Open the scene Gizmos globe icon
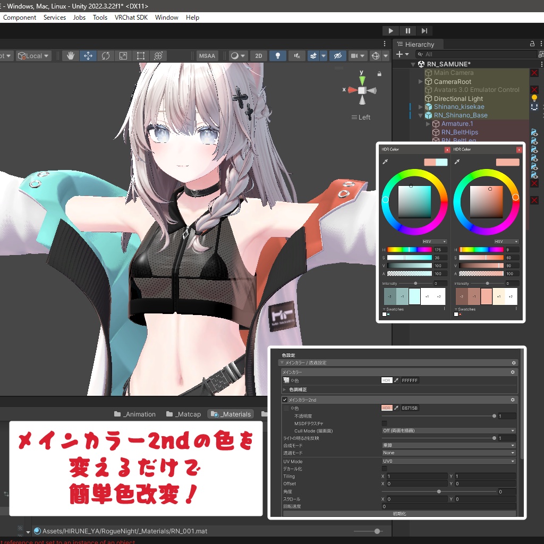This screenshot has width=544, height=544. 376,56
